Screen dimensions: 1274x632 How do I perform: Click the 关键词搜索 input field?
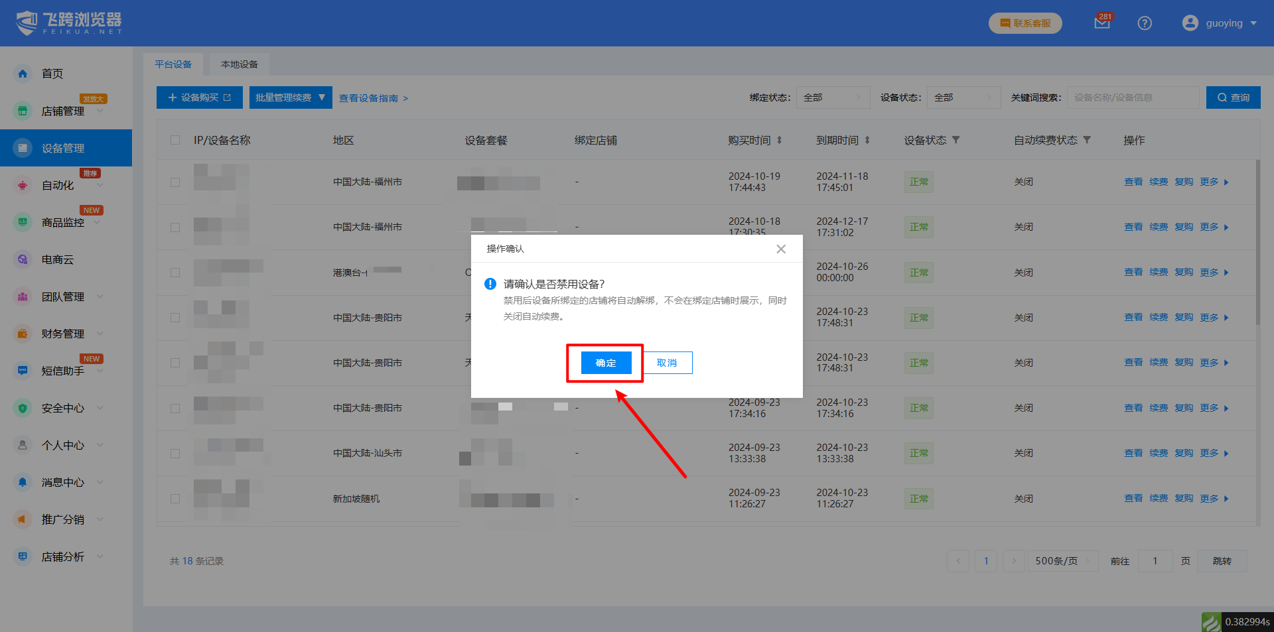[x=1133, y=97]
